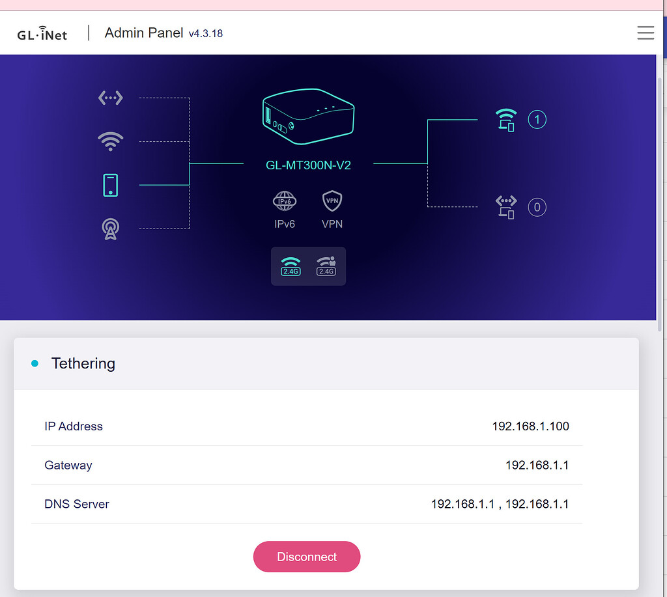The height and width of the screenshot is (597, 667).
Task: Click the GL-MT300N-V2 router illustration
Action: click(308, 117)
